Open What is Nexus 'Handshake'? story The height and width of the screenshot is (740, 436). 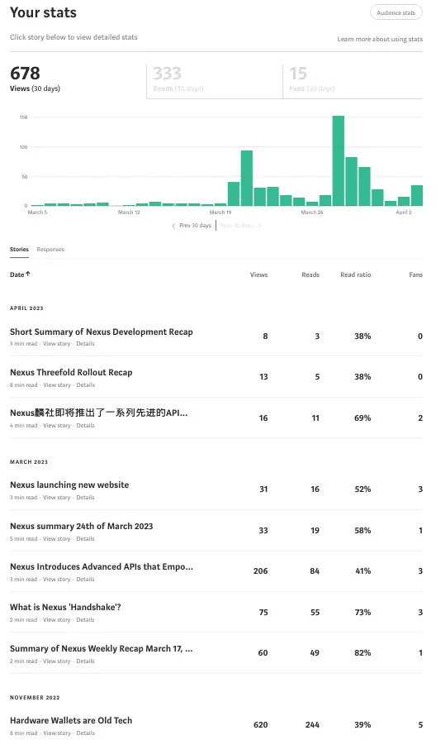click(x=65, y=608)
